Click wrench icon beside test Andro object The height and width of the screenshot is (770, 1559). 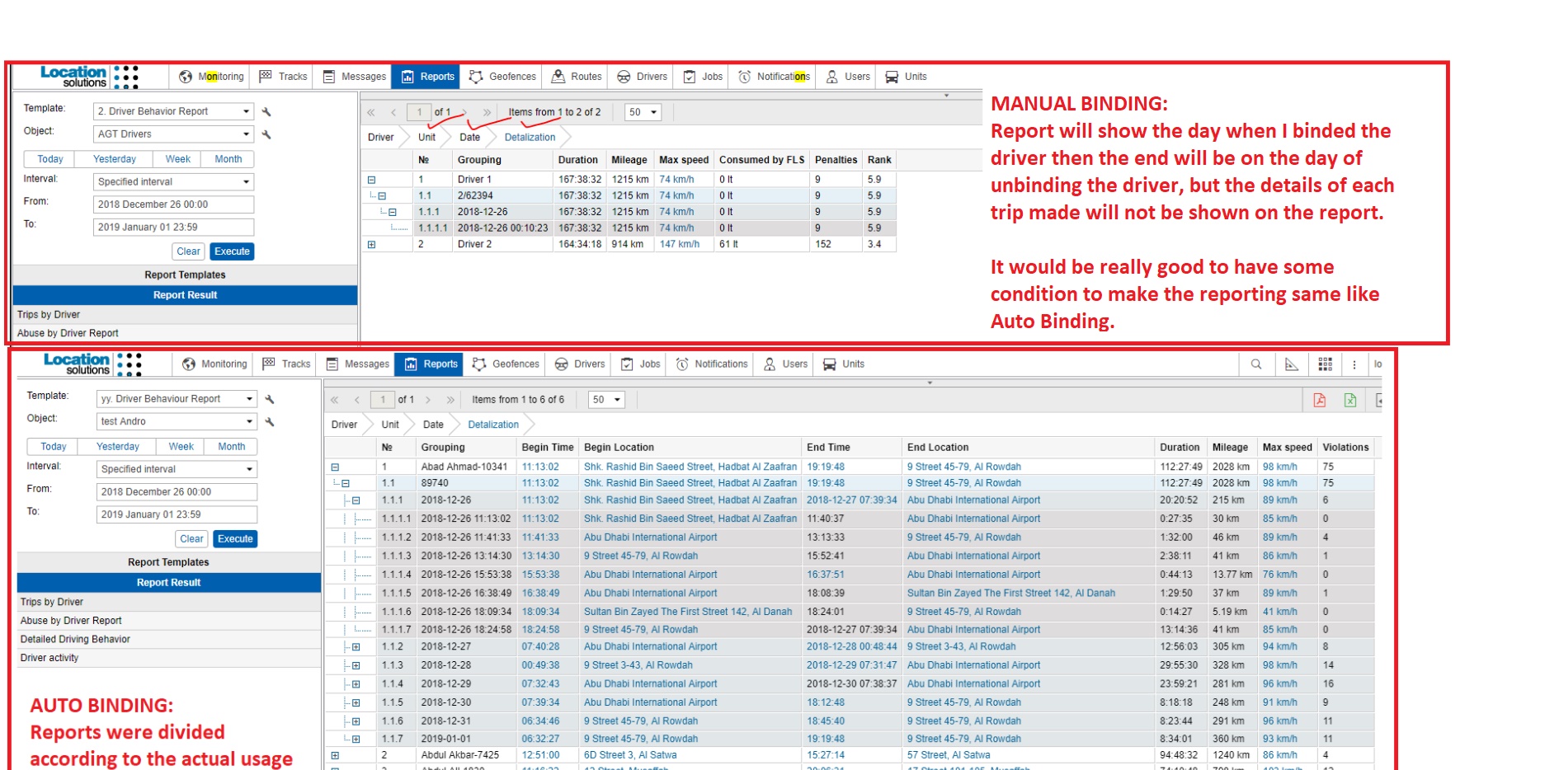(270, 422)
